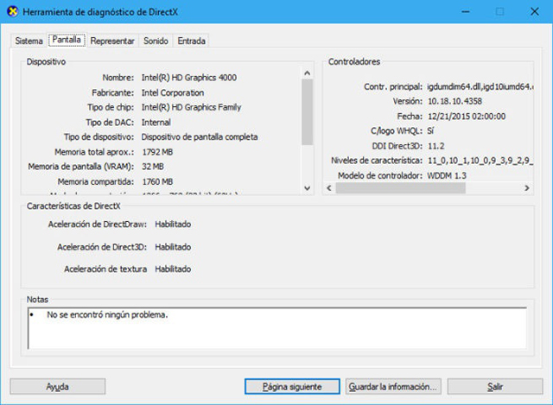Image resolution: width=553 pixels, height=405 pixels.
Task: Click the Ayuda button
Action: tap(58, 387)
